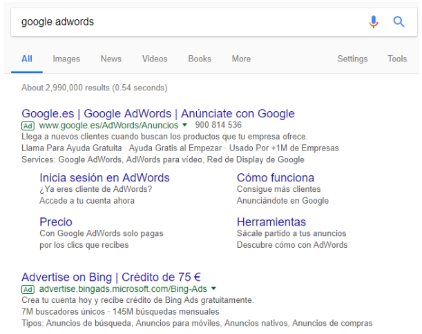Click the text por los clics que recibes

84,245
